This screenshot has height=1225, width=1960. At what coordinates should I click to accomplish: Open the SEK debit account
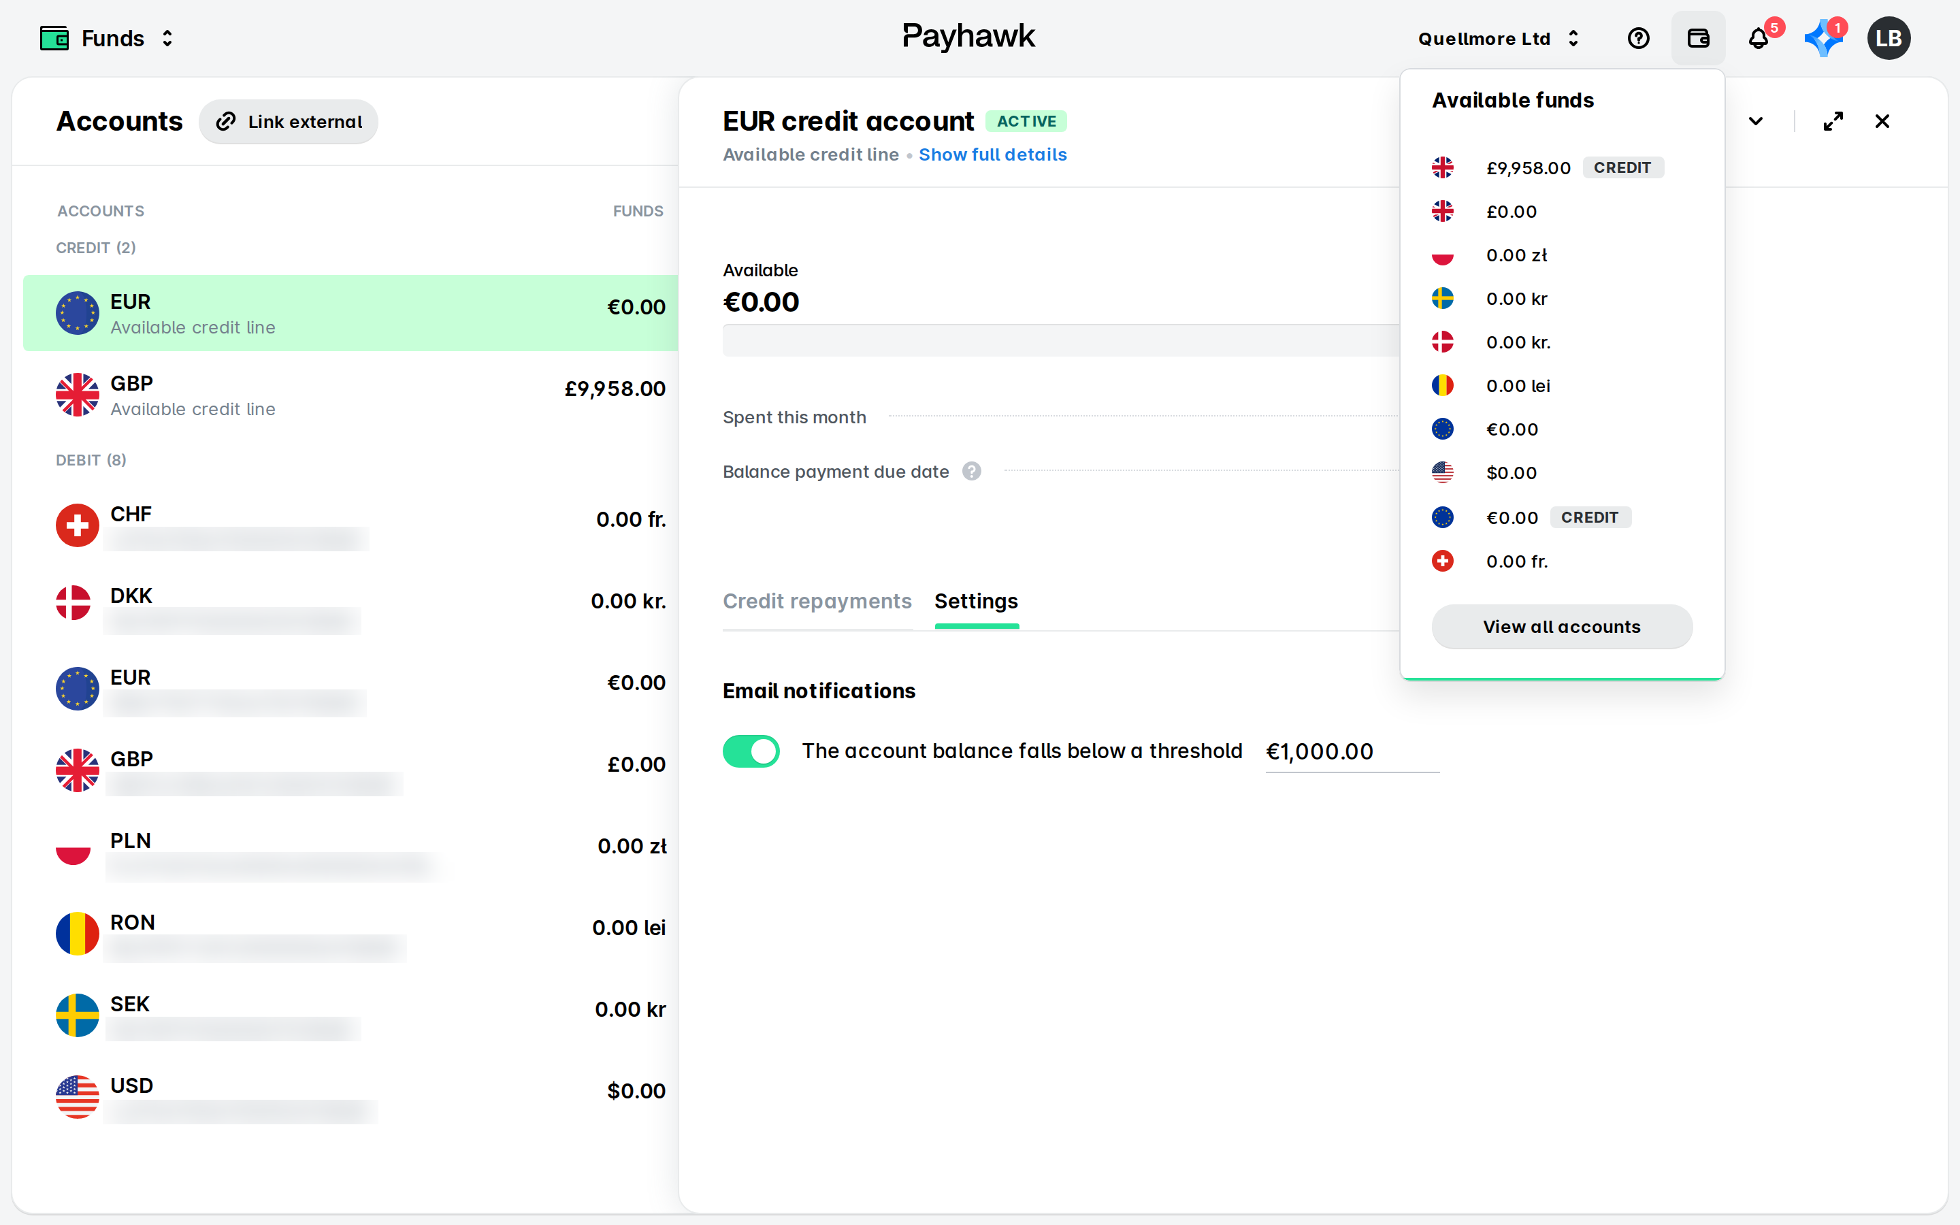pos(350,1016)
